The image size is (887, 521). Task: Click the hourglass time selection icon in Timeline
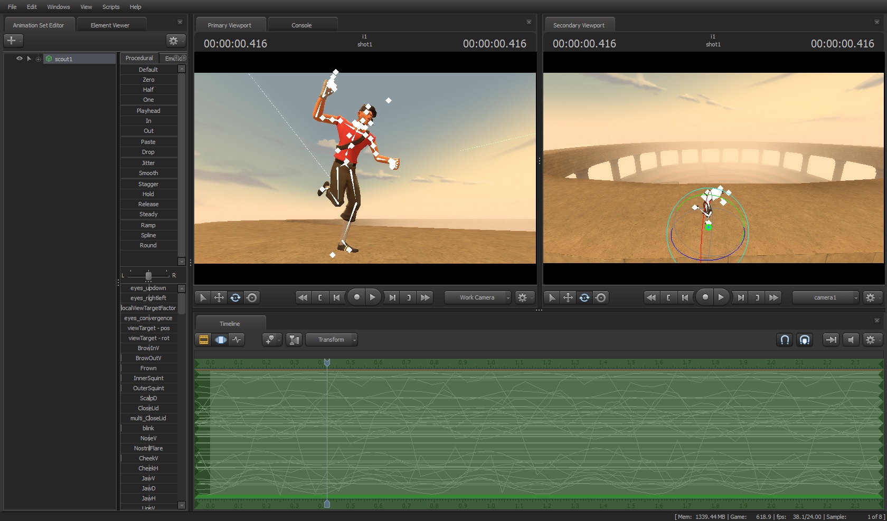tap(294, 340)
